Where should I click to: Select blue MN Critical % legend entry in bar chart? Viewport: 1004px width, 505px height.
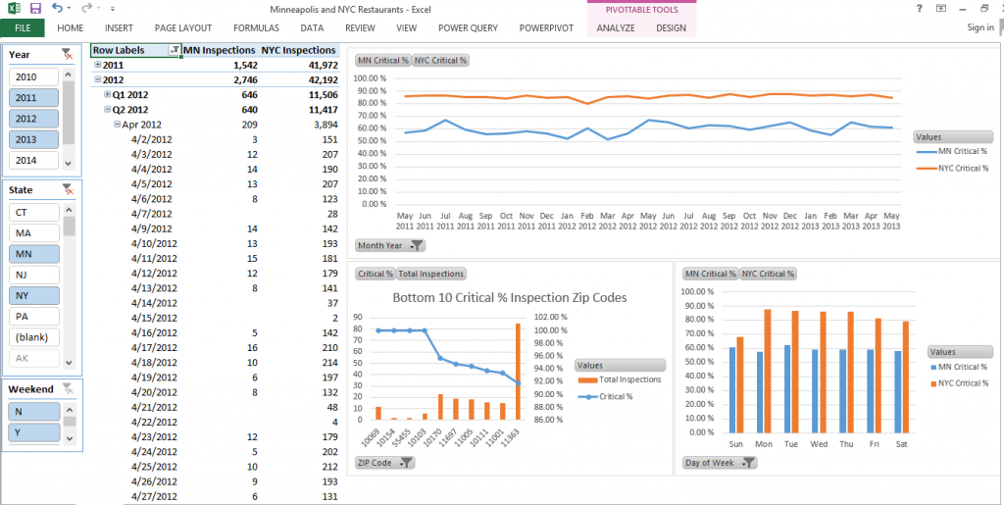(x=957, y=367)
